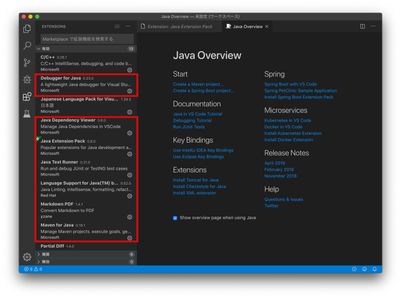The image size is (401, 298).
Task: Open November 2018 release notes
Action: click(280, 176)
